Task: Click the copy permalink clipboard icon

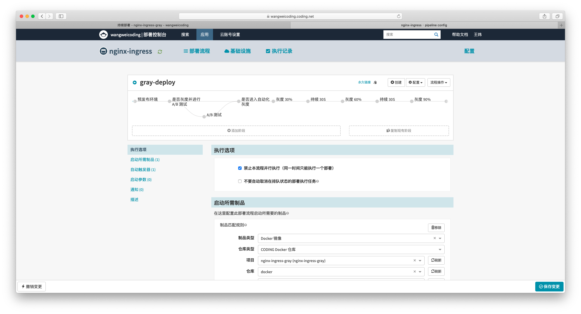Action: coord(375,82)
